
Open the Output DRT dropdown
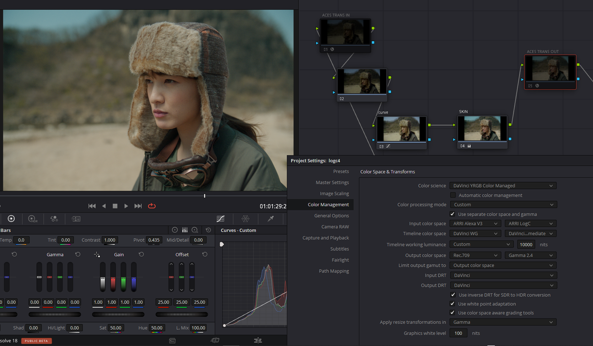click(503, 285)
